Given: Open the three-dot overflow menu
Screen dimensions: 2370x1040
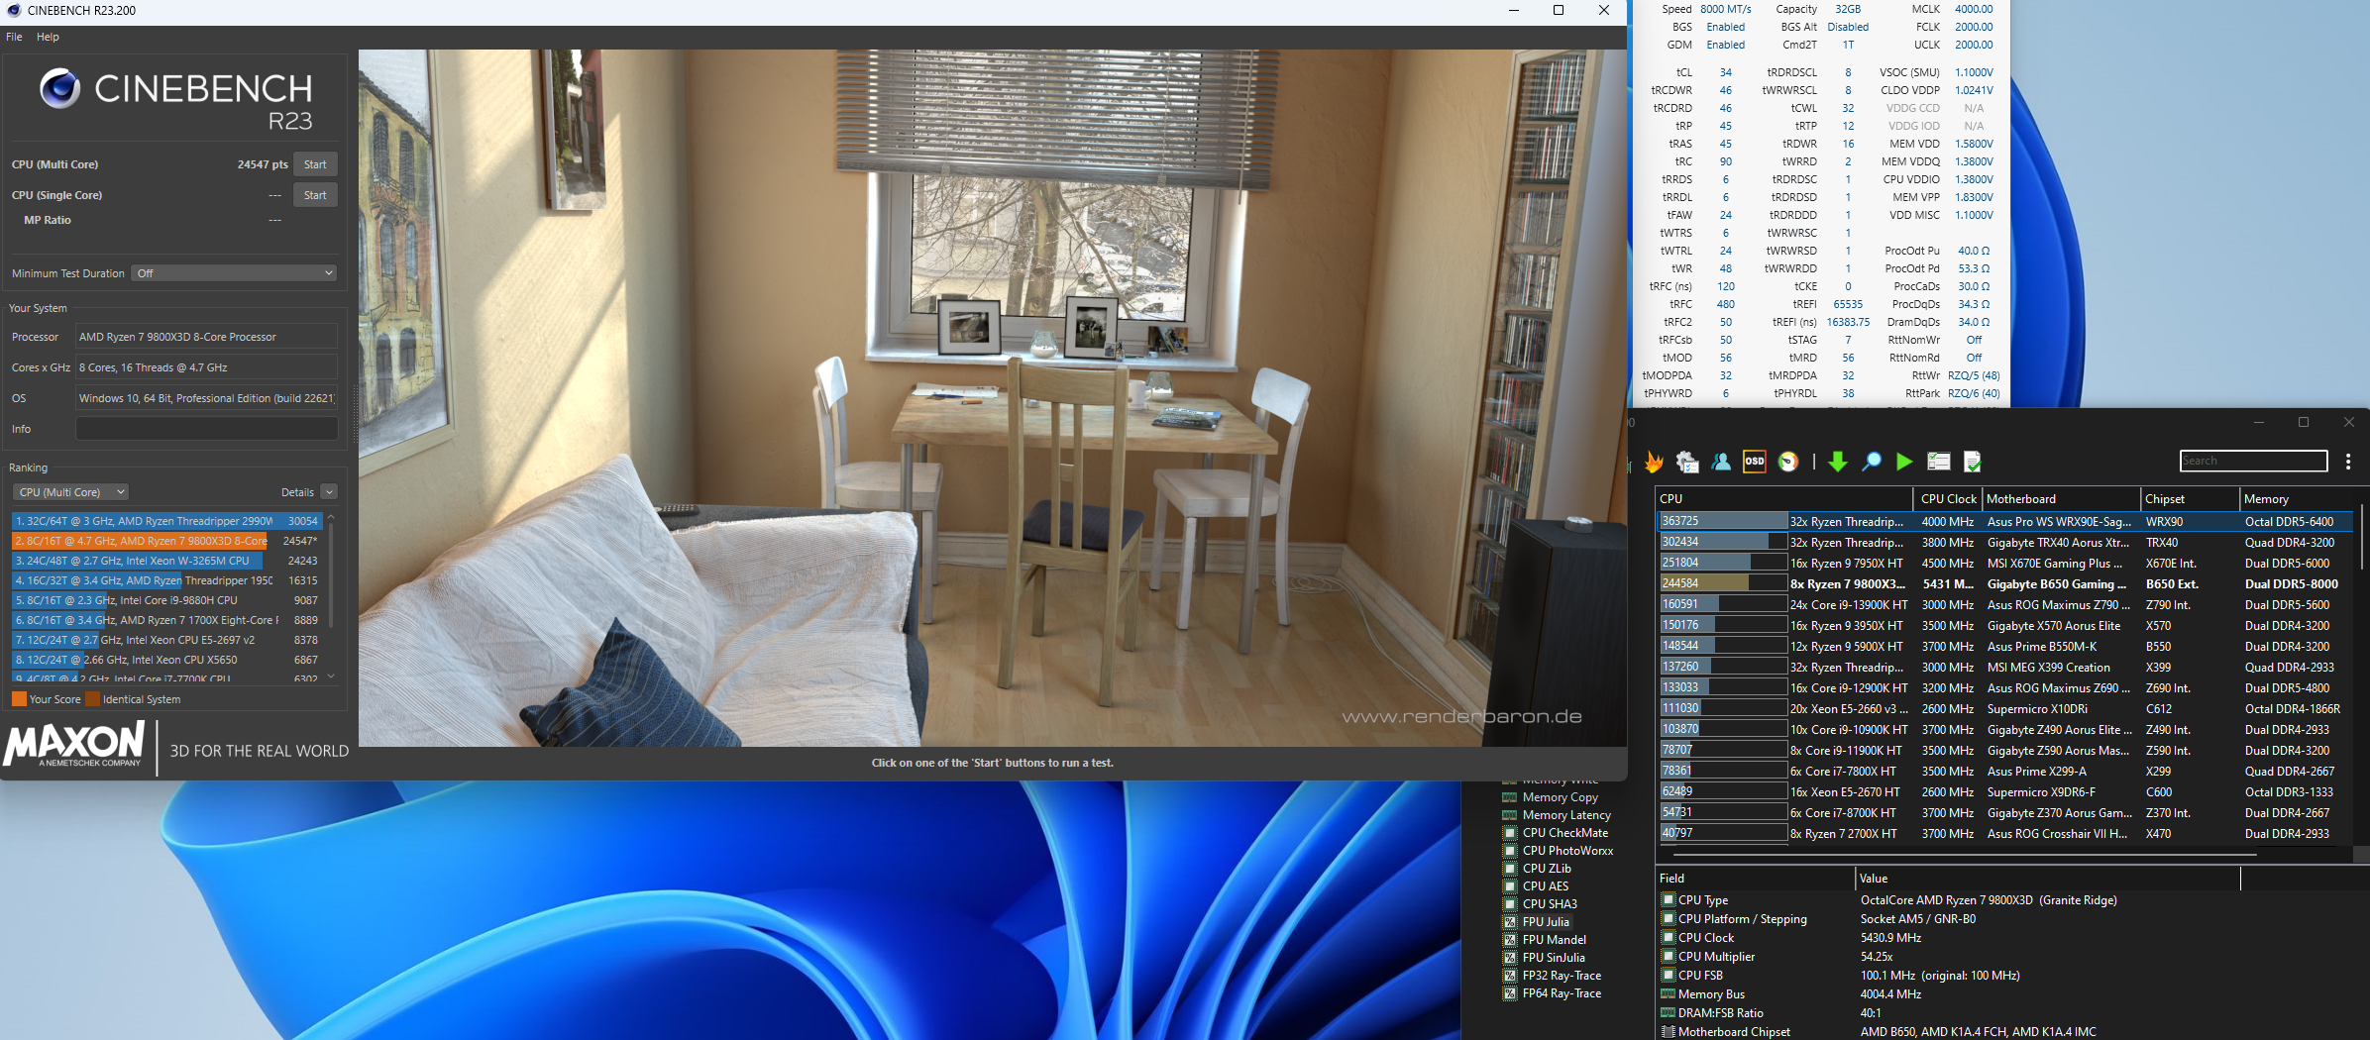Looking at the screenshot, I should pyautogui.click(x=2347, y=462).
